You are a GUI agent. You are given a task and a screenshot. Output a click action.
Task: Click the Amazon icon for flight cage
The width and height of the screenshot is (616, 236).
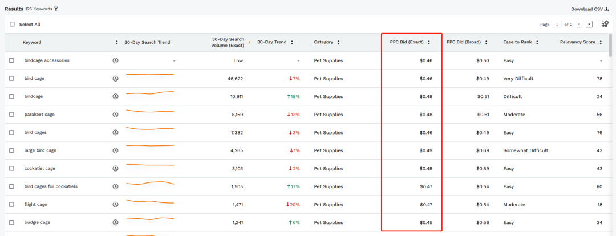coord(115,205)
